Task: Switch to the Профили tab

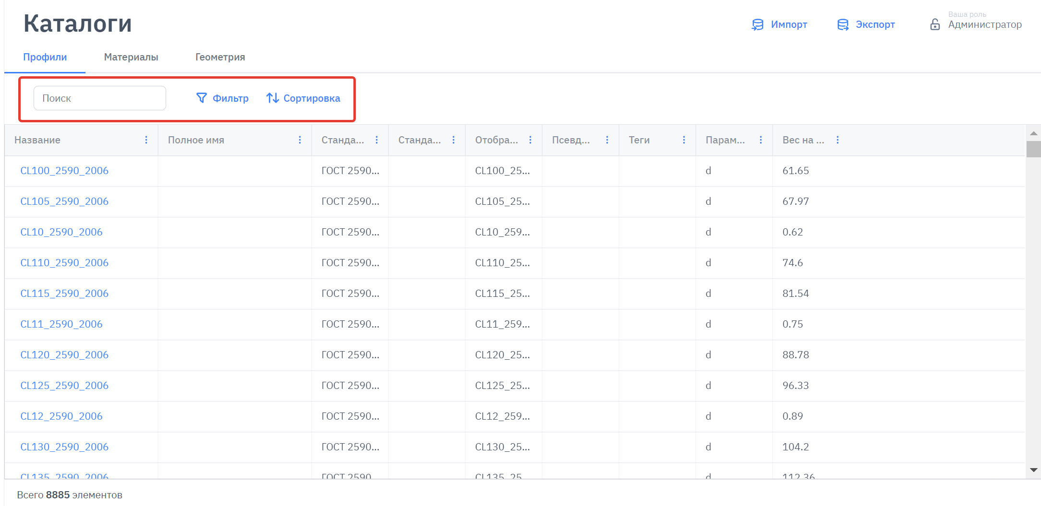Action: pos(45,57)
